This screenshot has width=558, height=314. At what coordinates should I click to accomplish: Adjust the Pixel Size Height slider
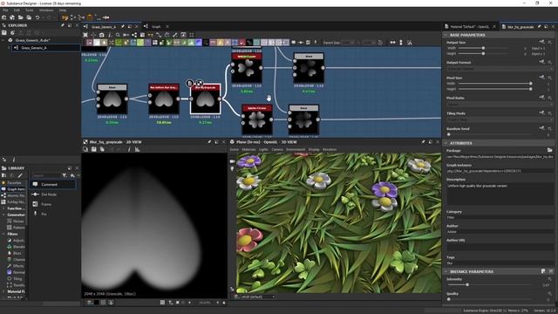click(x=494, y=89)
